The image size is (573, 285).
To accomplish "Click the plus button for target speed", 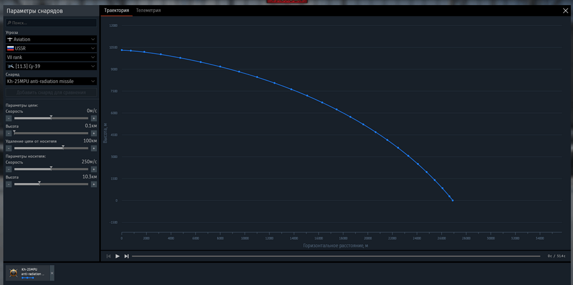I will 94,118.
